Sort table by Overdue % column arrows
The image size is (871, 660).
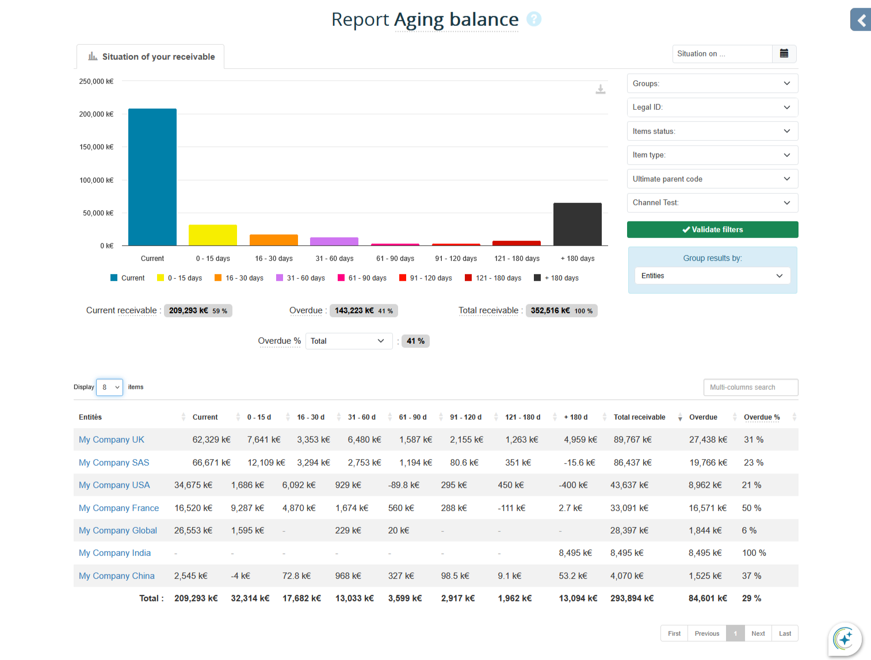[x=794, y=417]
